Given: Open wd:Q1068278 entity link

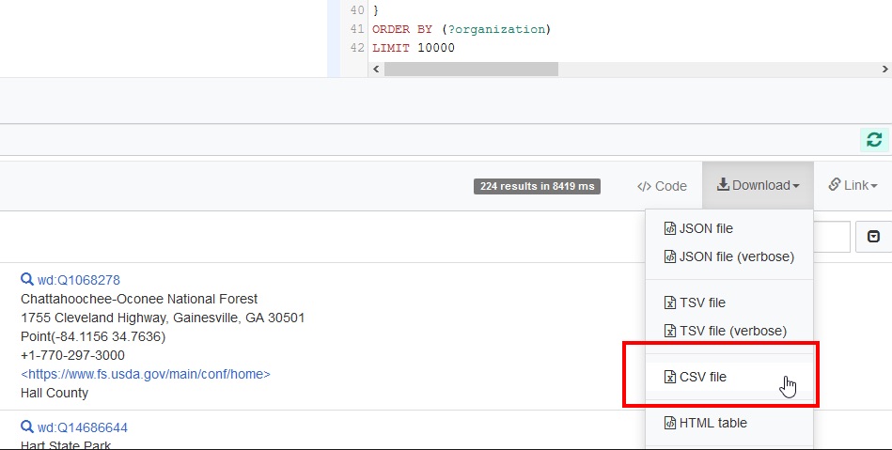Looking at the screenshot, I should (x=79, y=280).
